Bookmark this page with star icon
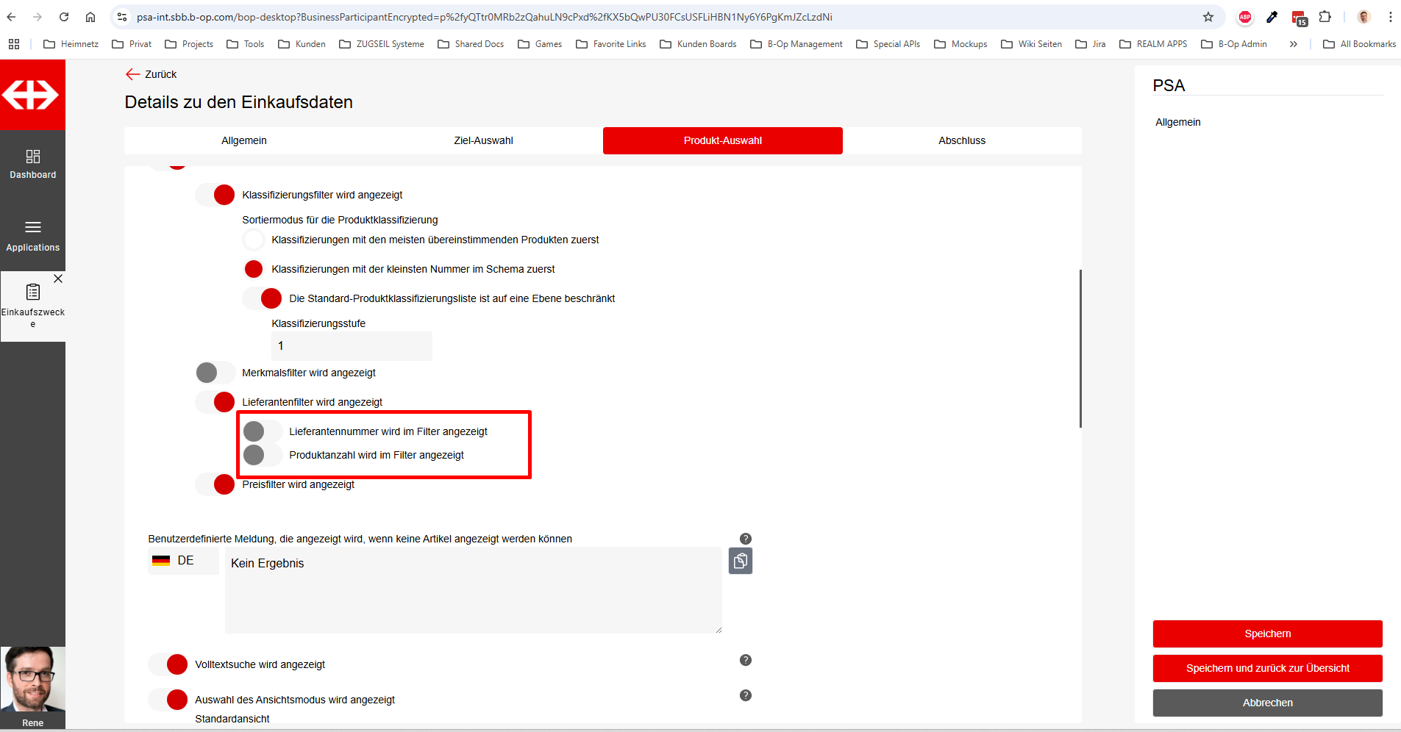This screenshot has height=732, width=1401. click(1208, 17)
